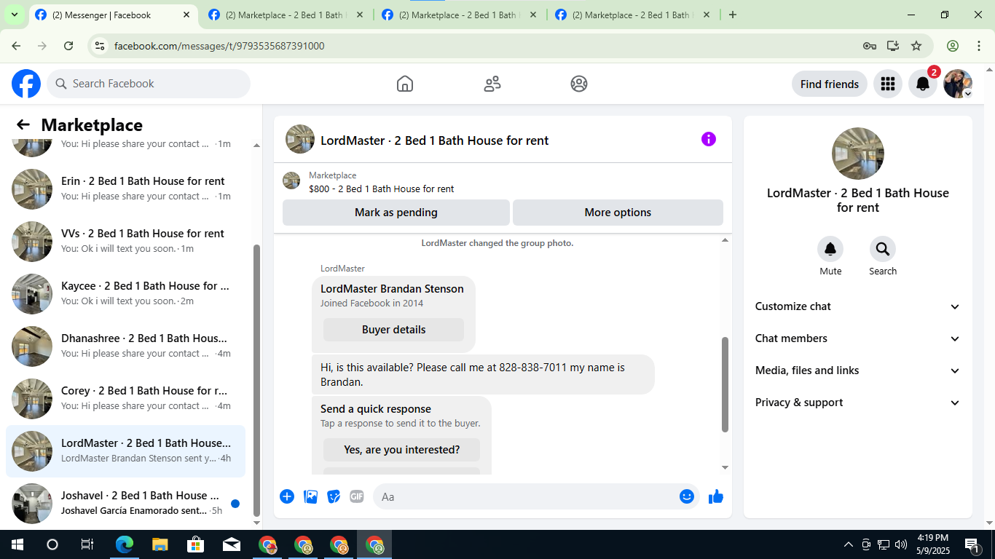This screenshot has height=559, width=995.
Task: Open Dhanashree conversation in chat list
Action: [x=125, y=346]
